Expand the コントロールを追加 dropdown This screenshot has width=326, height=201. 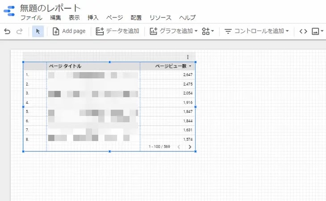(x=257, y=31)
